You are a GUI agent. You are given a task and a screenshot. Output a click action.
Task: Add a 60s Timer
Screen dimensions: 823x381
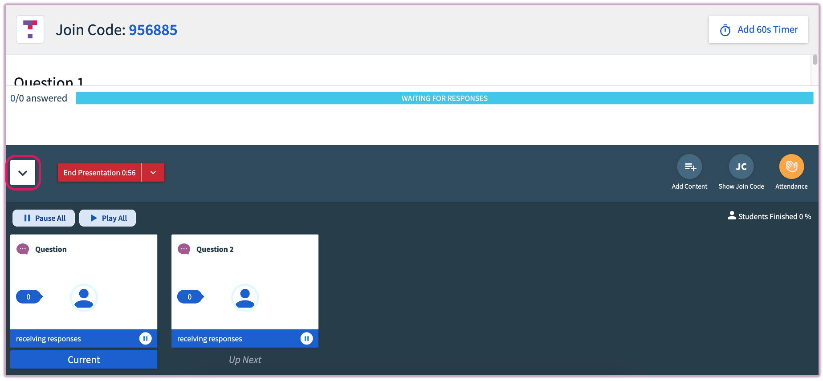tap(758, 30)
